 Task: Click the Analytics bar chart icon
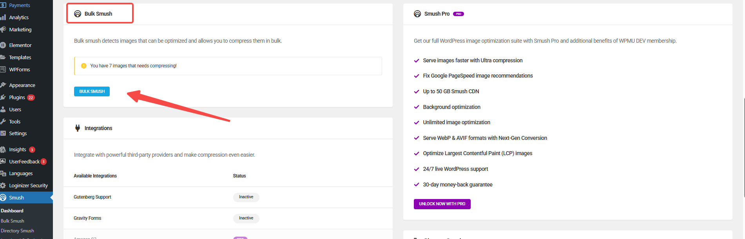coord(3,17)
